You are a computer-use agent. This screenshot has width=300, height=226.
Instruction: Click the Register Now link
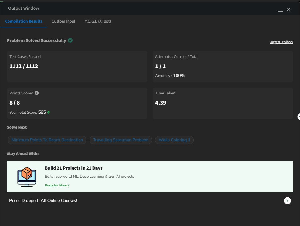pyautogui.click(x=57, y=186)
